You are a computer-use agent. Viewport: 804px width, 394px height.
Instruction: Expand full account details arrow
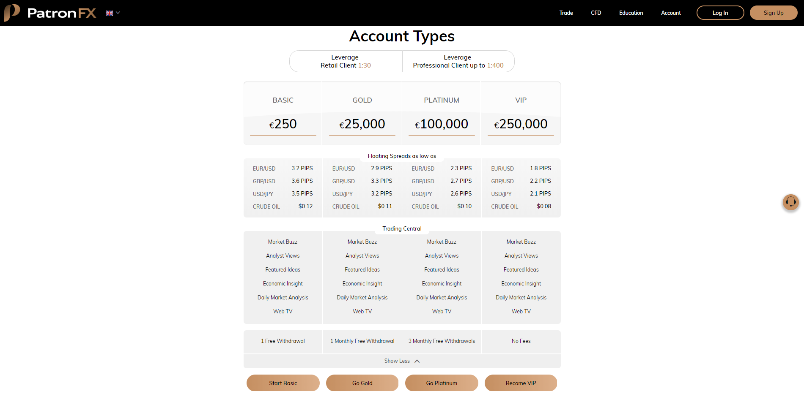point(417,361)
